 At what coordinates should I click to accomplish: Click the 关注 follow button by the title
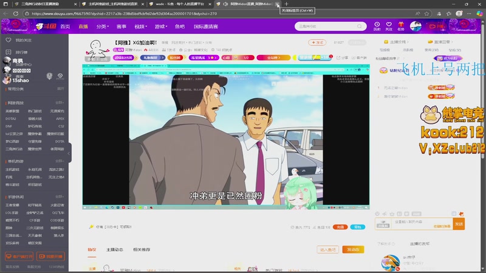pyautogui.click(x=317, y=42)
